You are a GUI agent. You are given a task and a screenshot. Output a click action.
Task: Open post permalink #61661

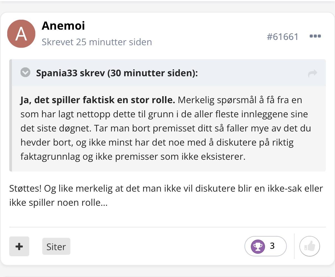(282, 37)
